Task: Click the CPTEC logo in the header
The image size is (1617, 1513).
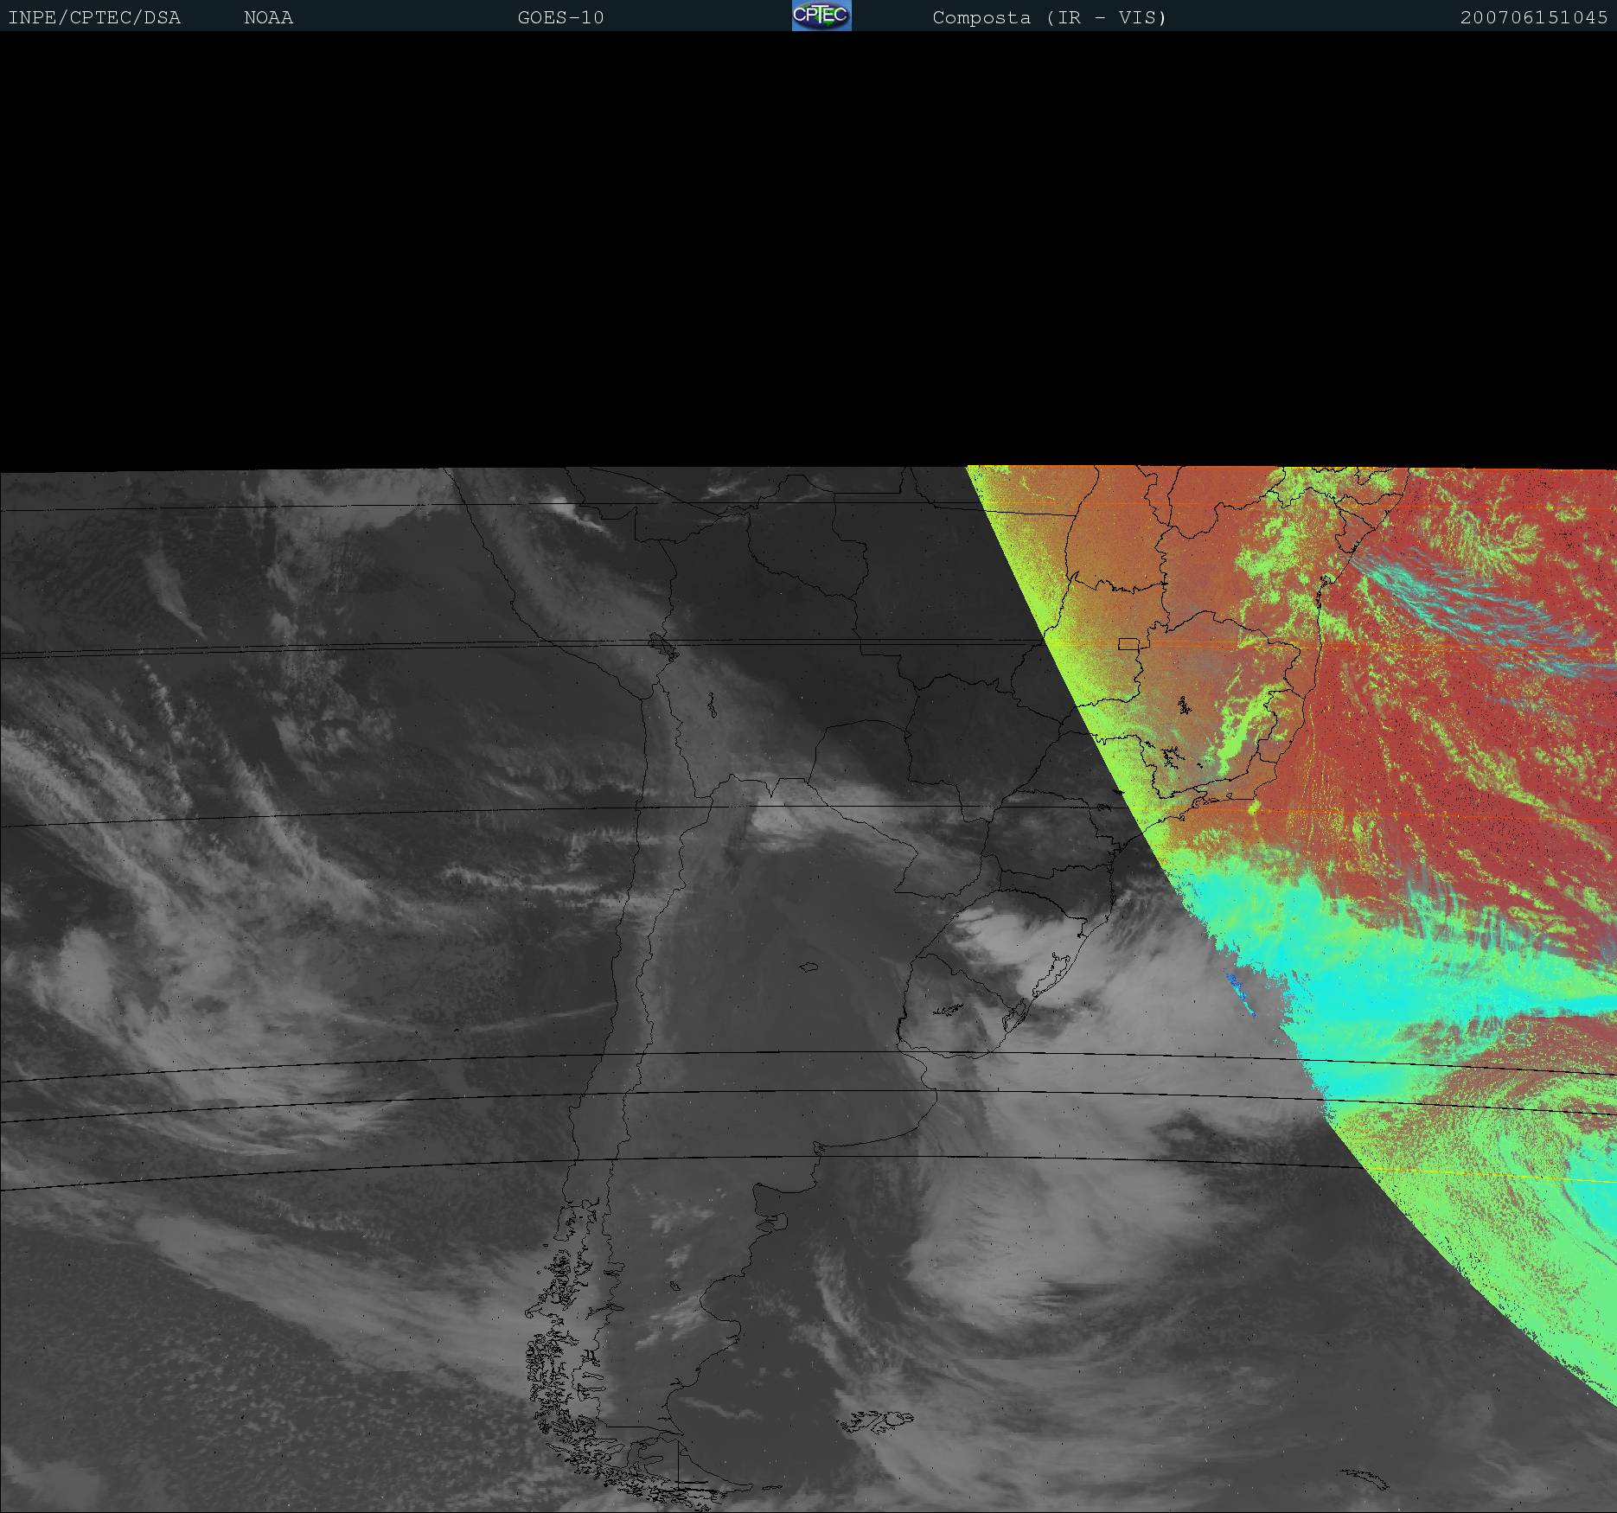Action: (x=821, y=16)
